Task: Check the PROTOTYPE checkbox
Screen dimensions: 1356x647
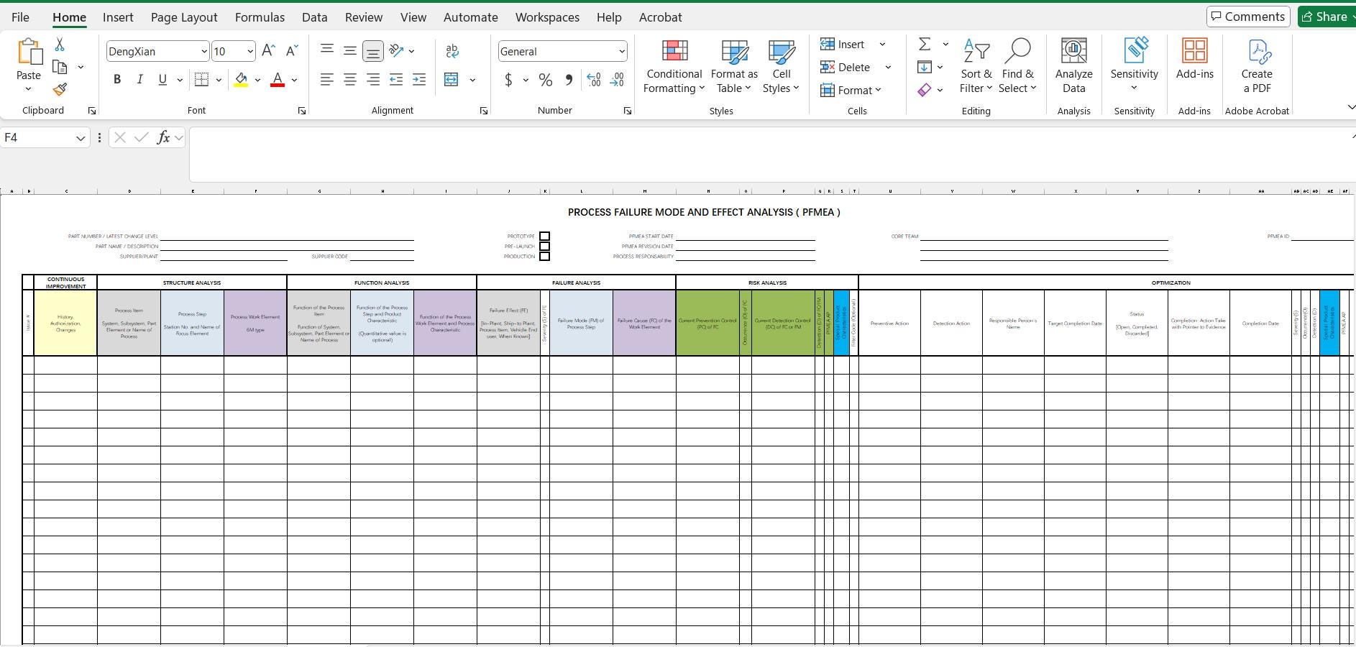Action: [x=545, y=236]
